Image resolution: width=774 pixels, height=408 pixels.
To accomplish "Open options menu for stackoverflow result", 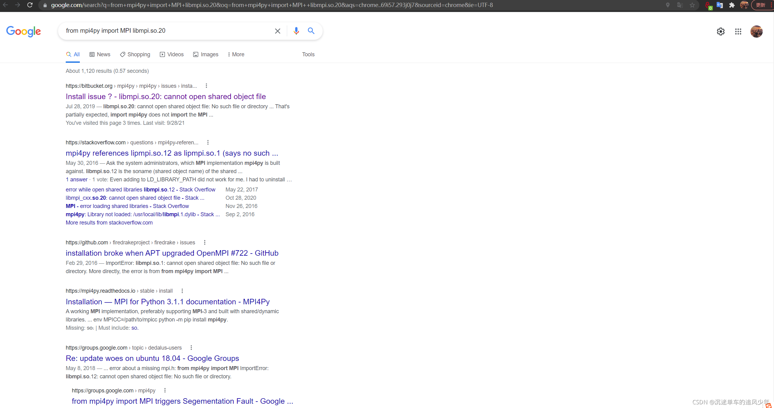I will click(x=208, y=143).
